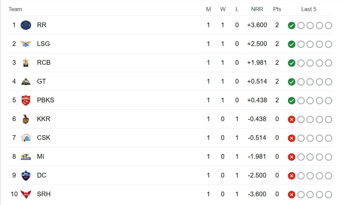Click the Gujarat Titans logo
Viewport: 347px width, 205px height.
click(x=26, y=82)
